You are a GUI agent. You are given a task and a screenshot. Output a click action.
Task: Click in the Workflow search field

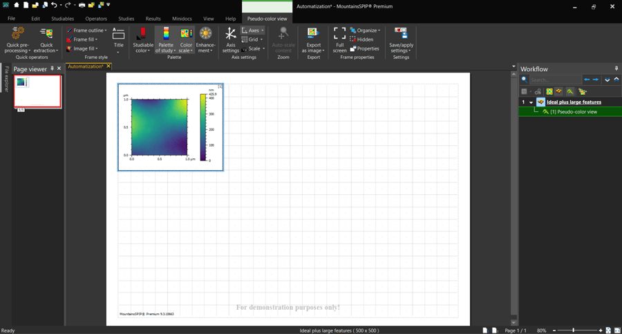[x=556, y=80]
